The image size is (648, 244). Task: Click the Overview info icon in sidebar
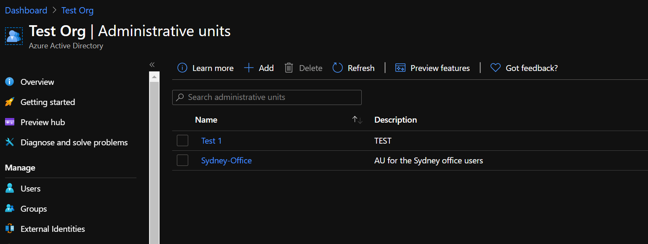[10, 81]
